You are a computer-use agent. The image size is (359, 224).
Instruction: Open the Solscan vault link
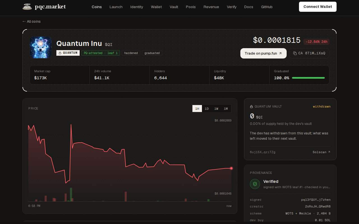coord(321,152)
